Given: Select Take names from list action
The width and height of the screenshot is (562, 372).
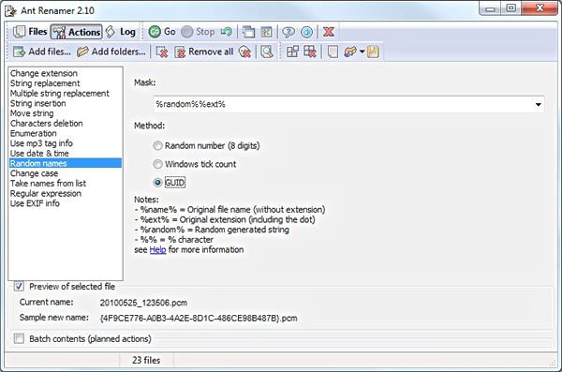Looking at the screenshot, I should (x=48, y=184).
